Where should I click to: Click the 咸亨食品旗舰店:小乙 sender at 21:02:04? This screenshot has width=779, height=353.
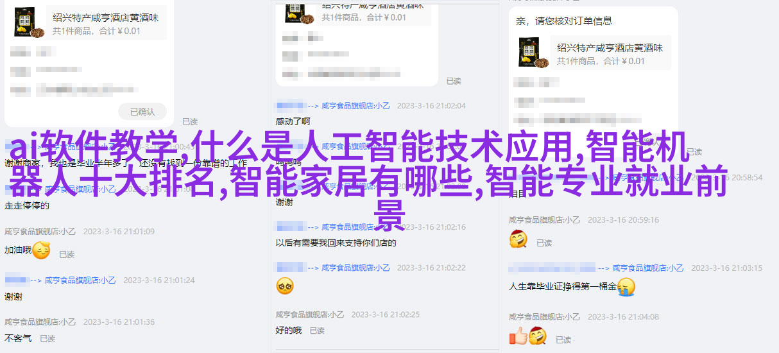coord(355,106)
